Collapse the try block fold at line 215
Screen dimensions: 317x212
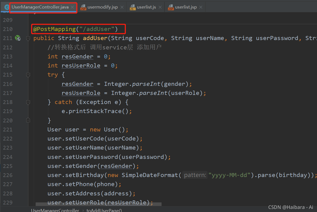point(28,75)
